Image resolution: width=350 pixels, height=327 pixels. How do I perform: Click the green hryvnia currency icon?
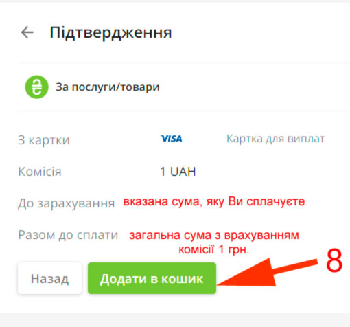click(36, 87)
